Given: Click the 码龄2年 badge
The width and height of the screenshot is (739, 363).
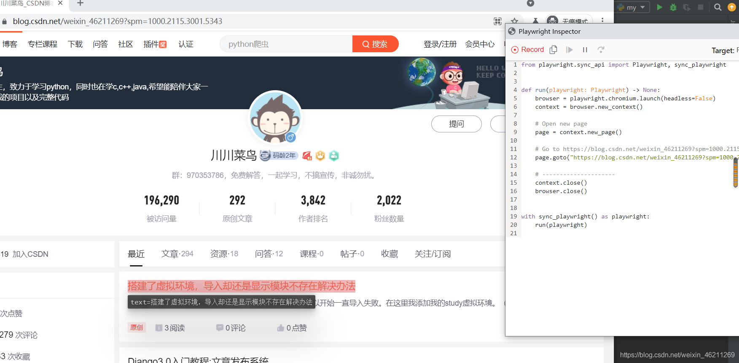Looking at the screenshot, I should [x=279, y=156].
